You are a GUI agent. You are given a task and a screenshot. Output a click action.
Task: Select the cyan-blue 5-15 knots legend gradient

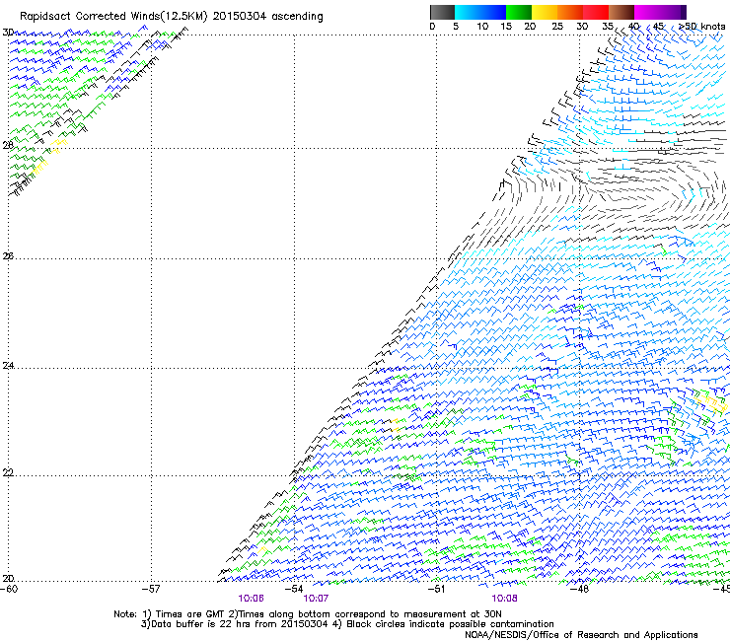pyautogui.click(x=480, y=12)
